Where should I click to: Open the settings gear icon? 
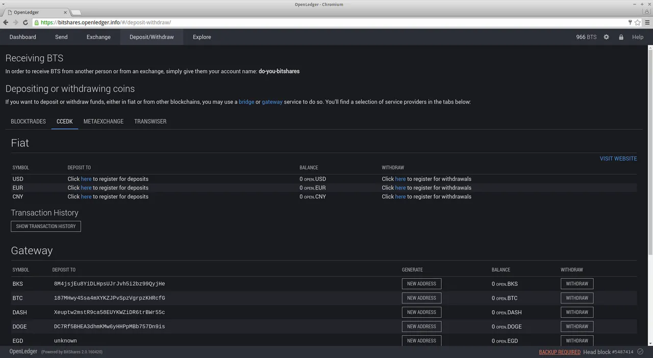(607, 37)
